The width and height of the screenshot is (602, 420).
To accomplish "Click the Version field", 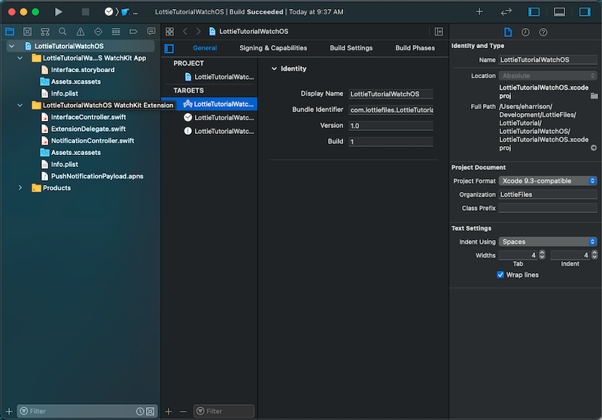I will 391,126.
